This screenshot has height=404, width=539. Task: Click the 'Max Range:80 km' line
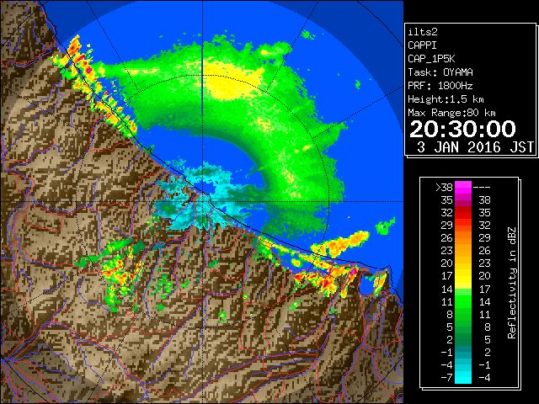(x=451, y=113)
